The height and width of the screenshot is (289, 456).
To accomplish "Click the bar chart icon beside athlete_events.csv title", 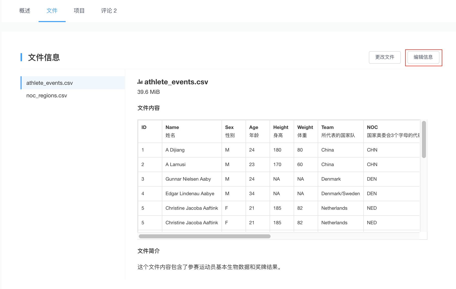I will coord(140,82).
